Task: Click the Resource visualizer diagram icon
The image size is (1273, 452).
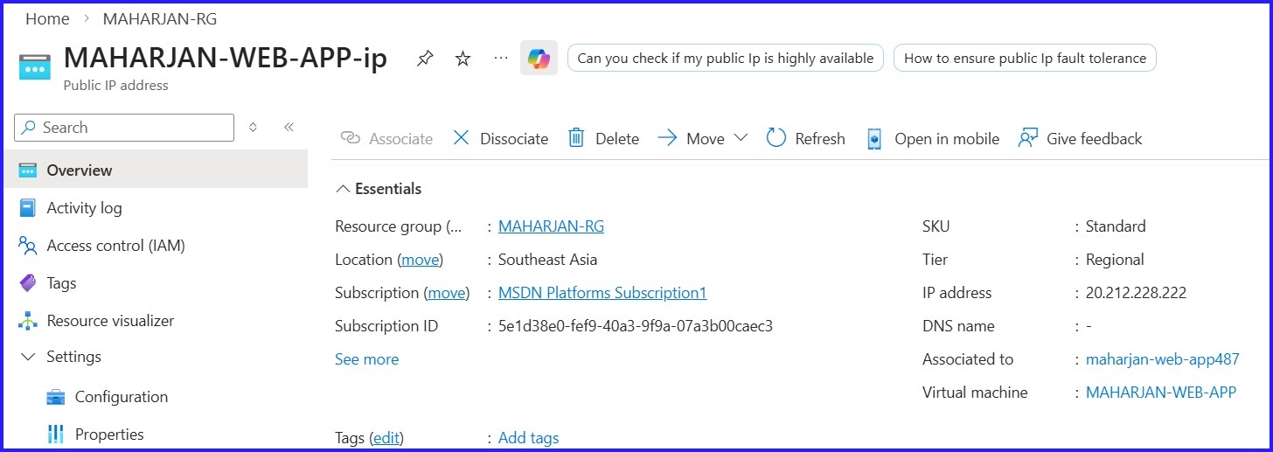Action: tap(28, 321)
